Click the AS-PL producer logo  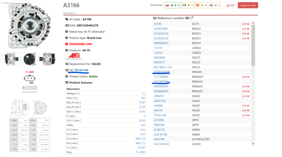74,56
